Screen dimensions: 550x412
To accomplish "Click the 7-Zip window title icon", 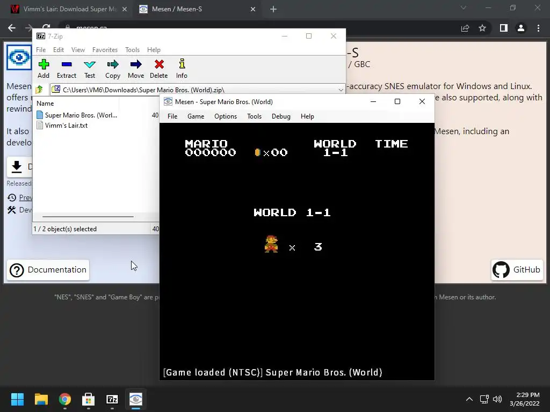I will pyautogui.click(x=41, y=36).
